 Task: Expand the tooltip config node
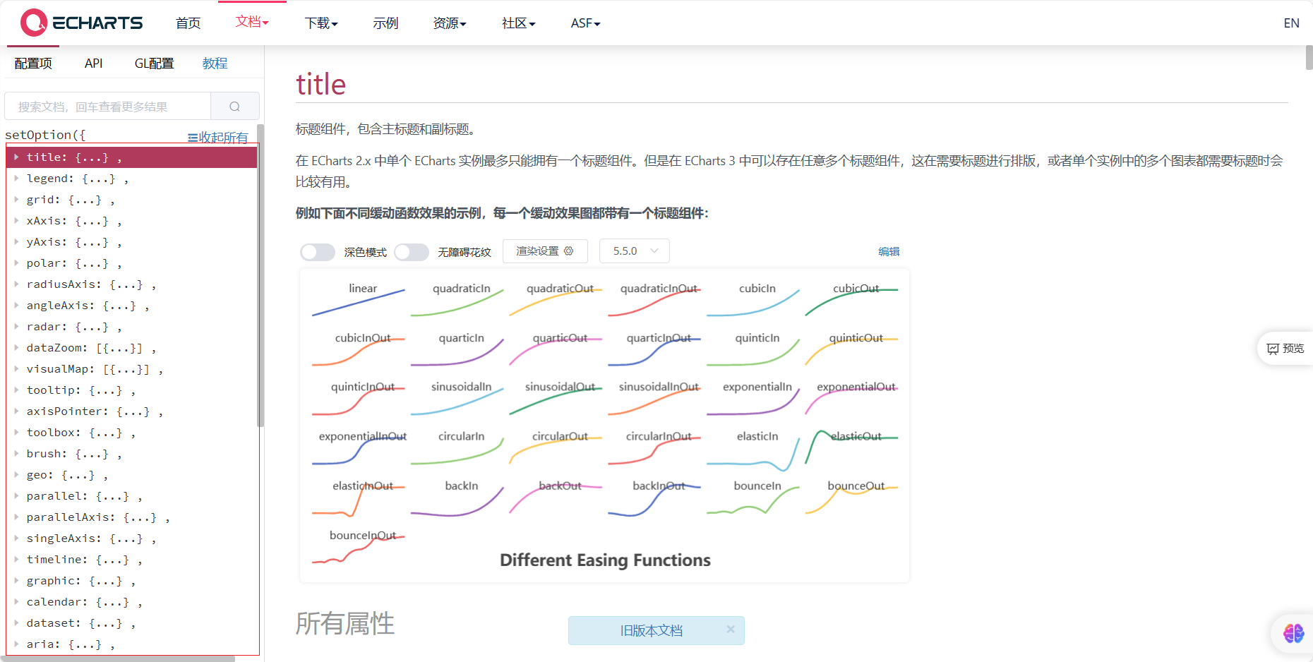point(17,390)
